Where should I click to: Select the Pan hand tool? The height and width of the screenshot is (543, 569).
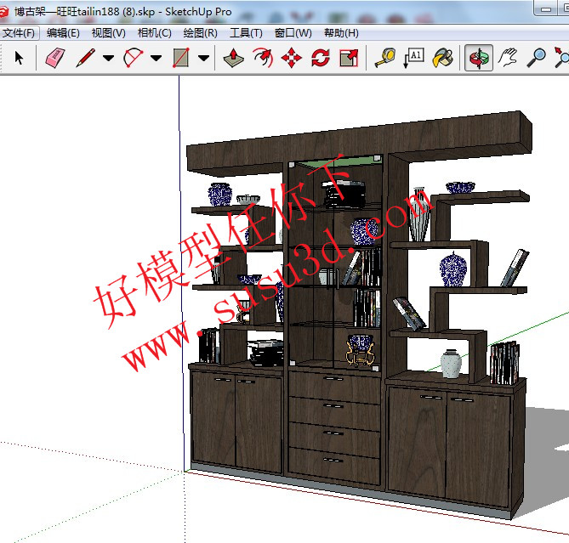coord(508,58)
